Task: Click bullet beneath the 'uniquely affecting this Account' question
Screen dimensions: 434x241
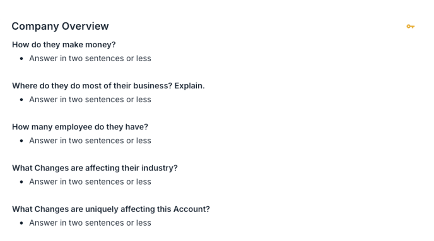Action: (21, 223)
